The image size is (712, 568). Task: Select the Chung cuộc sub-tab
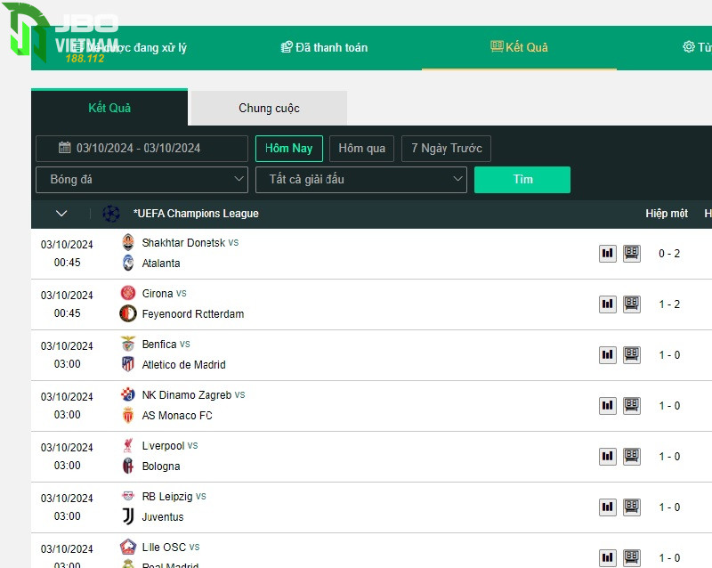pos(269,108)
